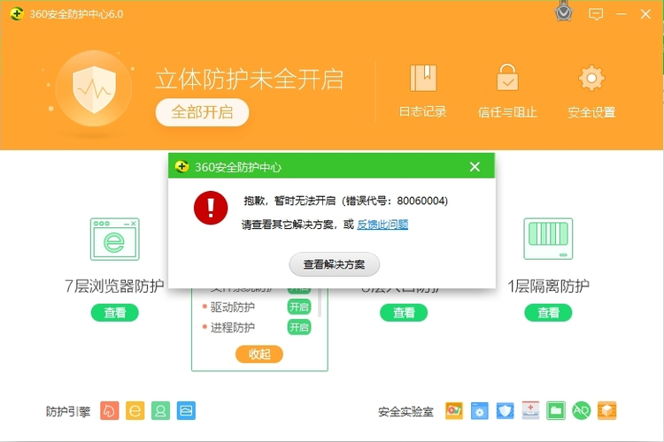Follow the 反馈此问题 link
Image resolution: width=664 pixels, height=442 pixels.
click(x=382, y=225)
